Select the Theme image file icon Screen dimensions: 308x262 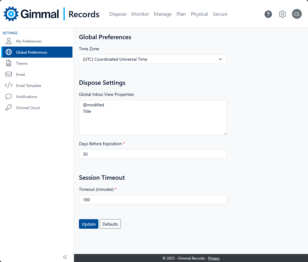click(9, 63)
